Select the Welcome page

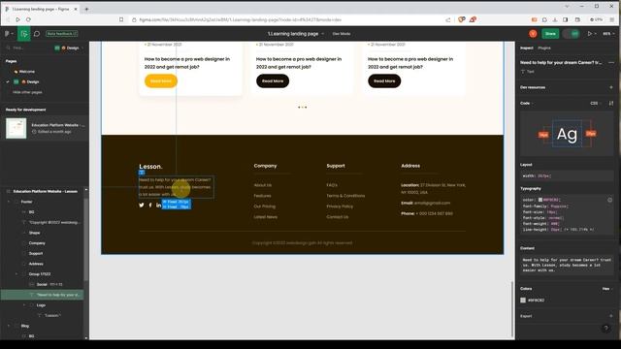27,72
